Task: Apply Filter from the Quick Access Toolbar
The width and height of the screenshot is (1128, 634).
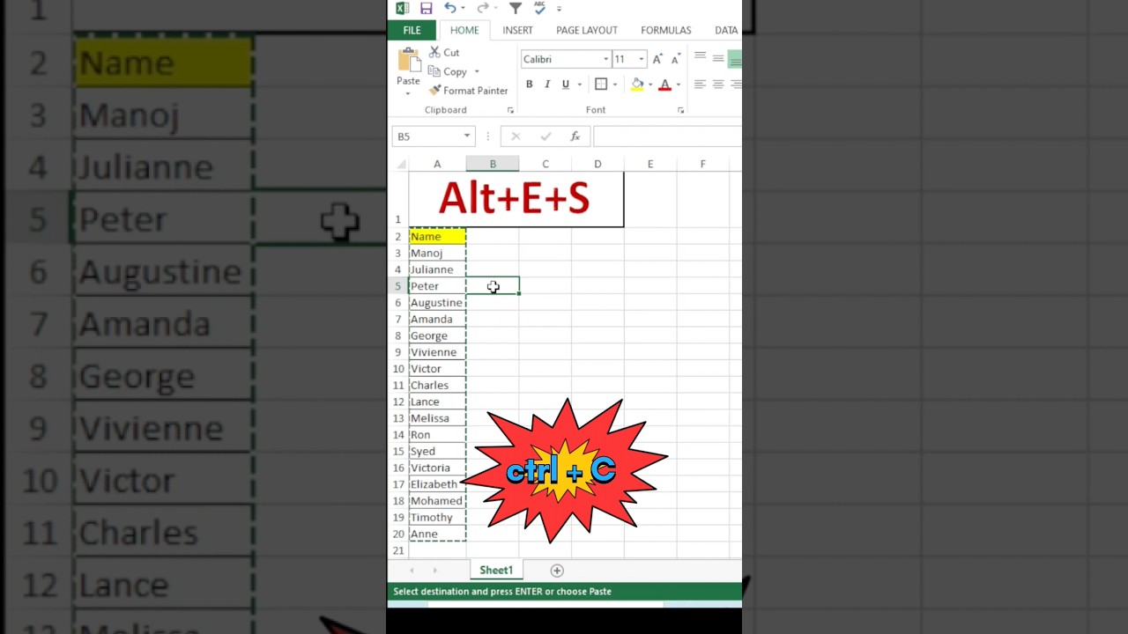Action: [516, 9]
